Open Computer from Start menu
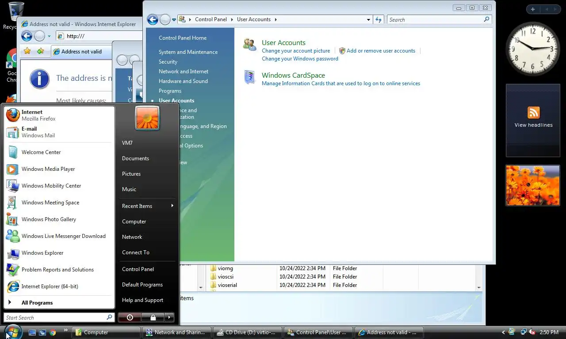The height and width of the screenshot is (339, 566). (x=147, y=222)
